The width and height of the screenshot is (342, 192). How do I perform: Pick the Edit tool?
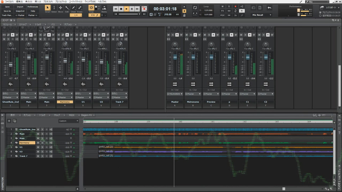67,9
